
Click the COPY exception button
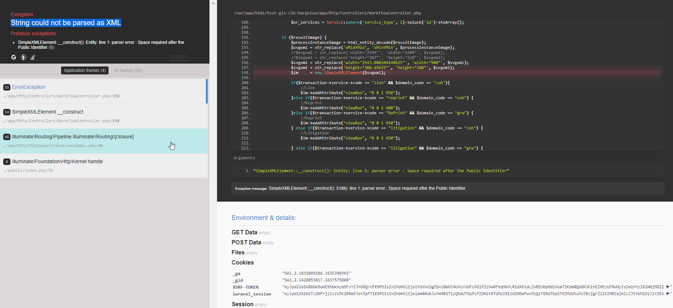pos(178,58)
